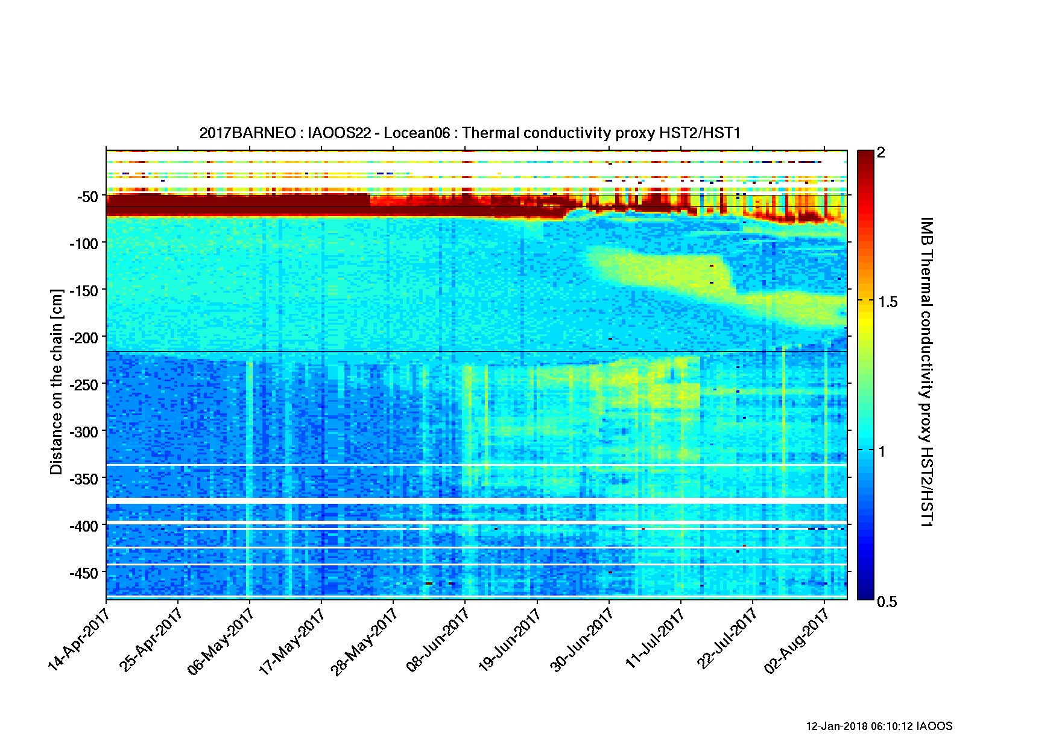Click the -50 depth tick label
The width and height of the screenshot is (1059, 750).
point(87,197)
